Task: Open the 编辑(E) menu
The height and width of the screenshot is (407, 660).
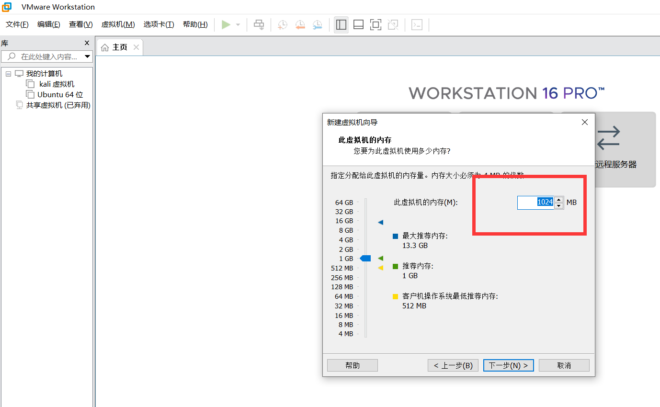Action: pyautogui.click(x=49, y=24)
